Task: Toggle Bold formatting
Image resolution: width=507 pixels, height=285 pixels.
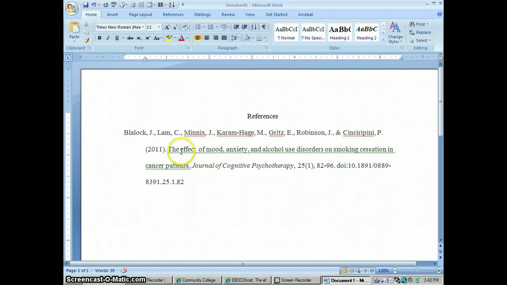Action: click(99, 38)
